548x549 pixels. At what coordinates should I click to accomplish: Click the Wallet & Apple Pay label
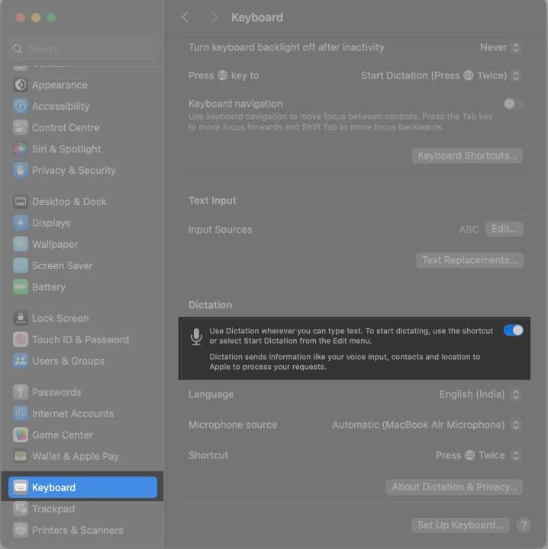(x=76, y=456)
